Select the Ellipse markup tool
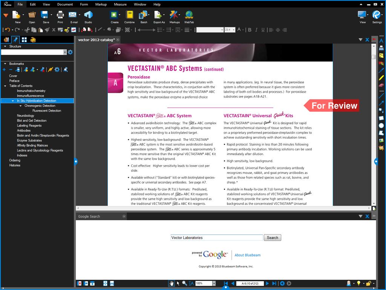 [x=381, y=126]
